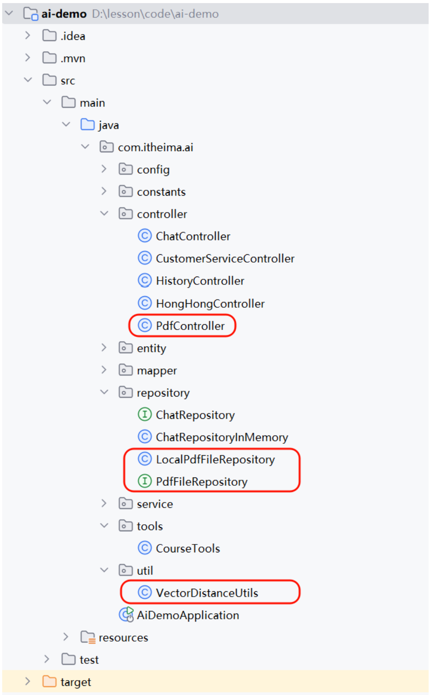Select the com.itheima.ai package
The width and height of the screenshot is (433, 695).
pyautogui.click(x=155, y=147)
